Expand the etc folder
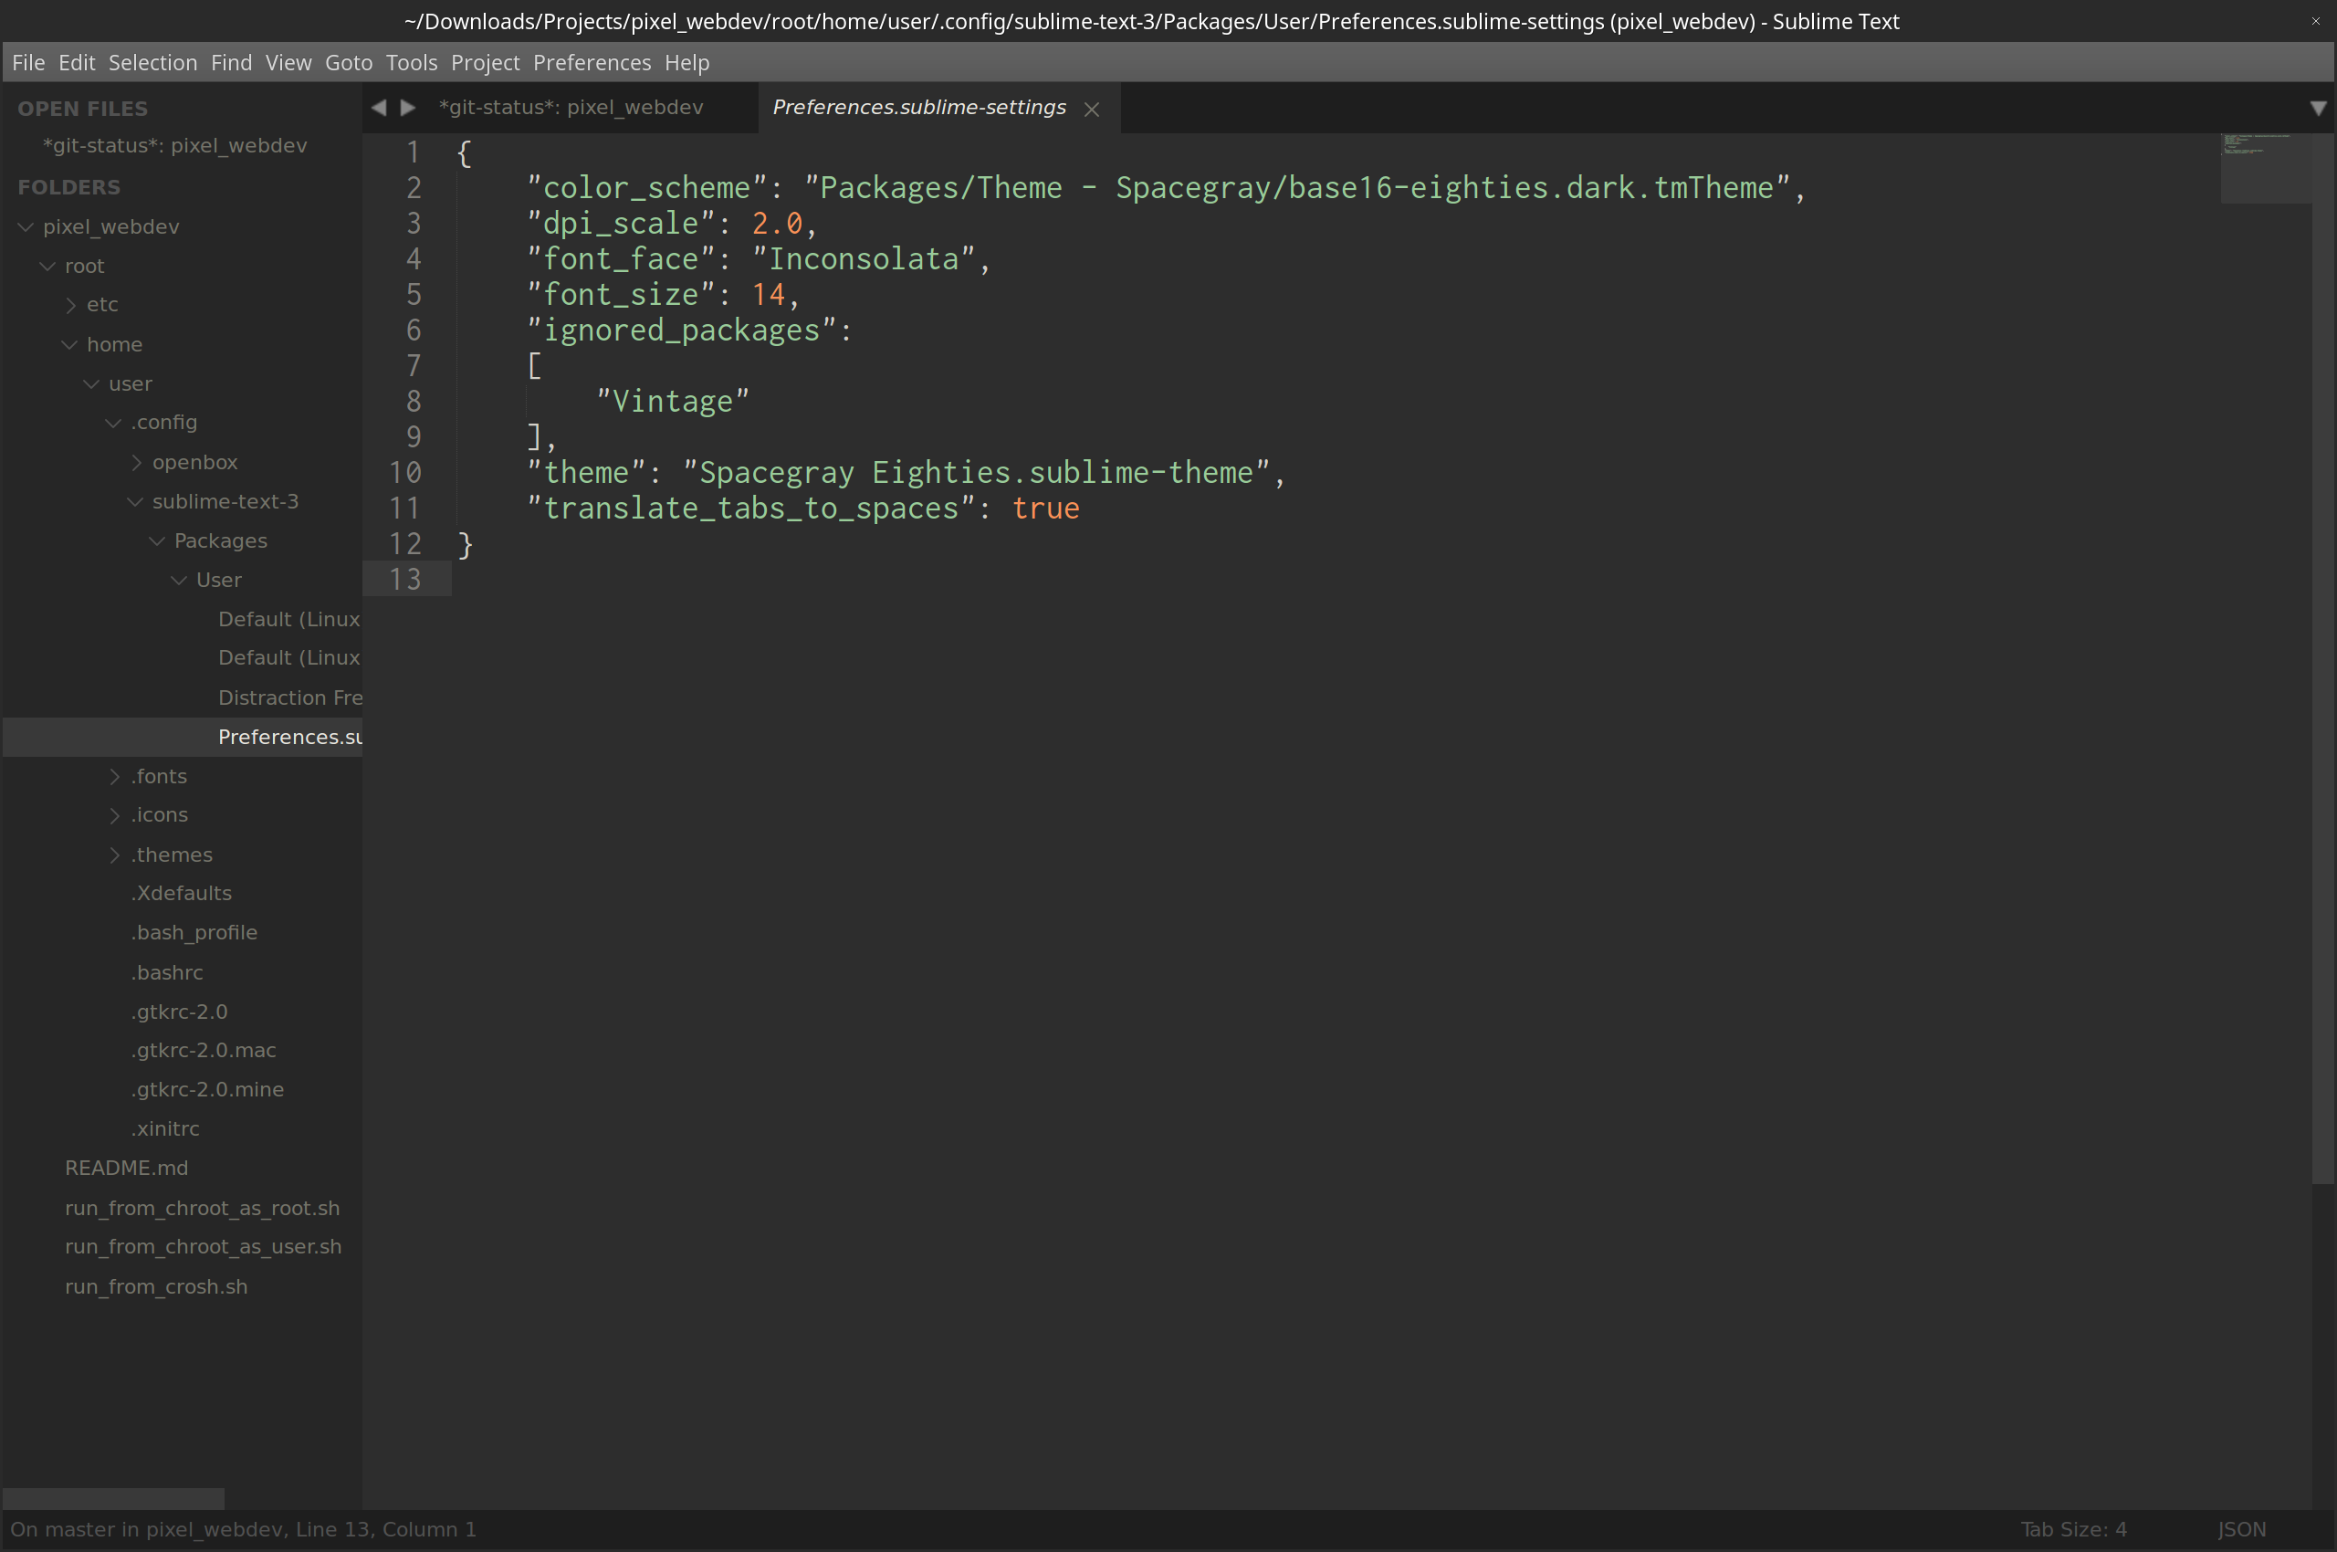 [71, 305]
